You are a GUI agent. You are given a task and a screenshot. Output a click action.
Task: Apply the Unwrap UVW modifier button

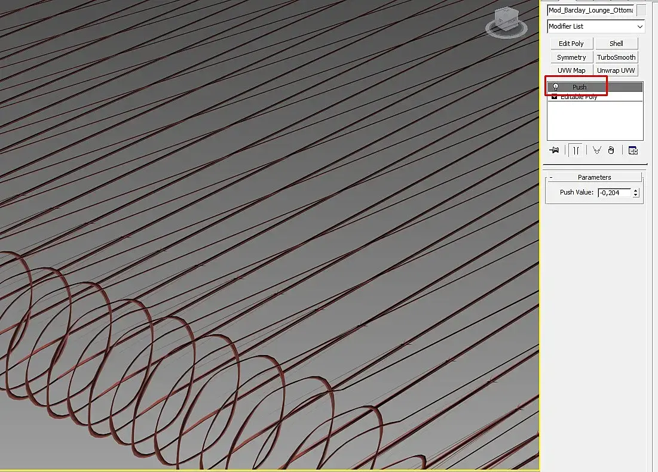click(x=616, y=70)
